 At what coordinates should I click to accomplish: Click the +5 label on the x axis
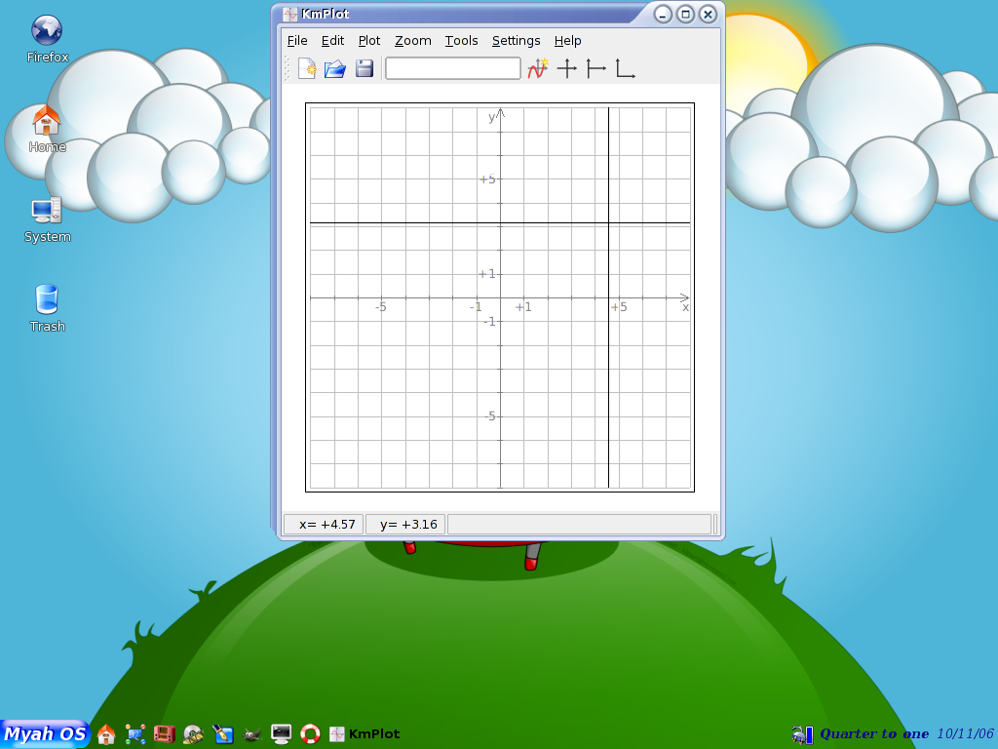pyautogui.click(x=619, y=307)
